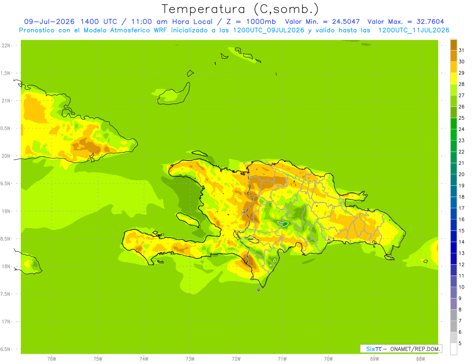Pick the legend swatch between 30 and 31
Screen dimensions: 472x364
[x=454, y=56]
